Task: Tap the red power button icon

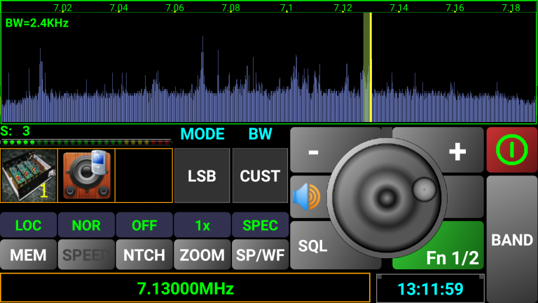Action: point(511,150)
